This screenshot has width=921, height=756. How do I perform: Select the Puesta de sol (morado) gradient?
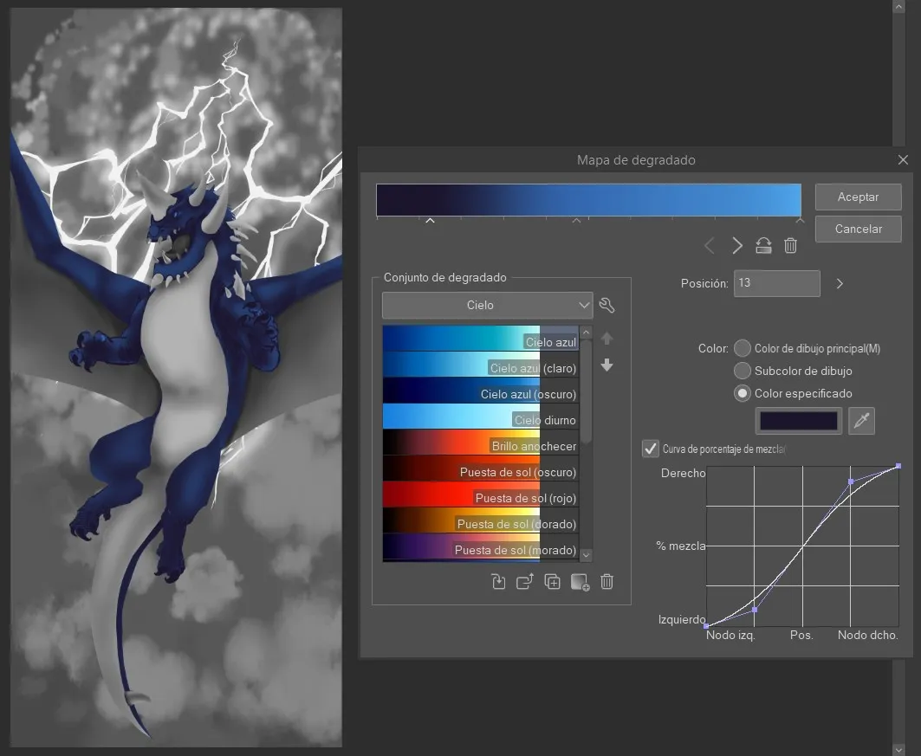point(481,546)
